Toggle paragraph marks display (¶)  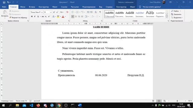(x=100, y=12)
